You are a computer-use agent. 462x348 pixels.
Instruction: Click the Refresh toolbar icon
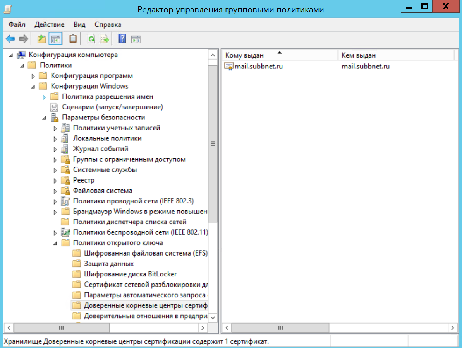pyautogui.click(x=91, y=39)
